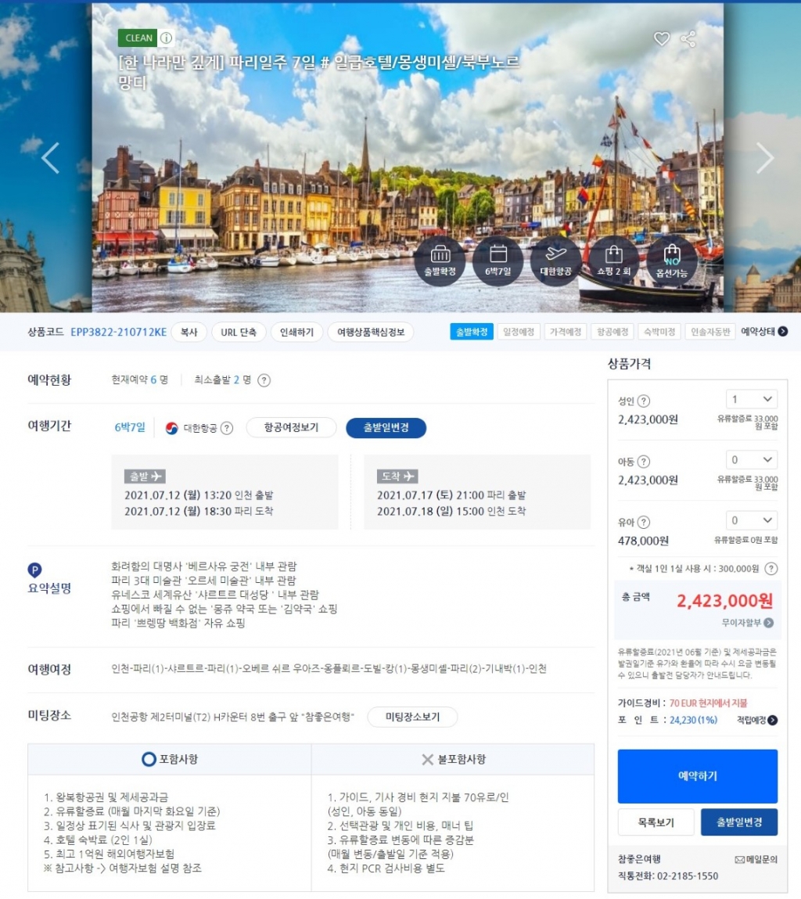The width and height of the screenshot is (801, 899).
Task: Click 메일문의 mail link
Action: 756,859
